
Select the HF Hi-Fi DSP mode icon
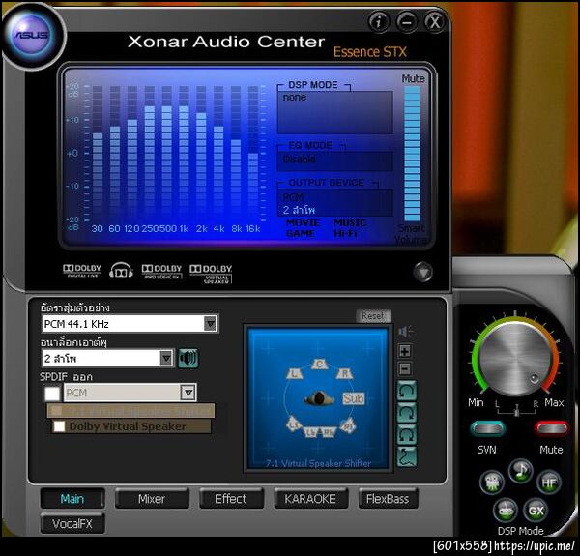[x=549, y=483]
